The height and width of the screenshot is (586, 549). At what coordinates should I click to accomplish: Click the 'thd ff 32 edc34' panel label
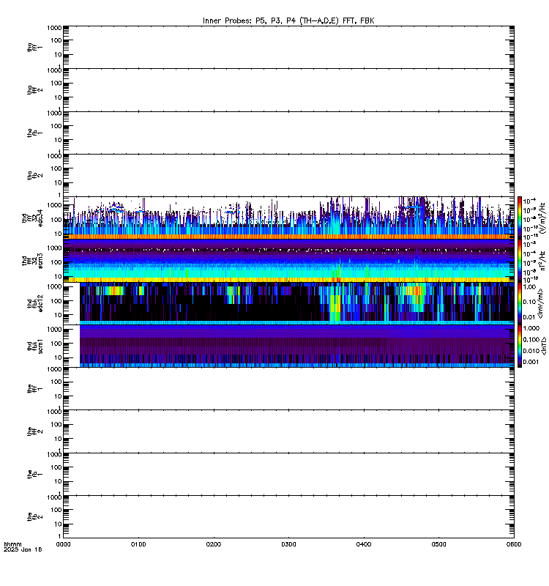[32, 218]
